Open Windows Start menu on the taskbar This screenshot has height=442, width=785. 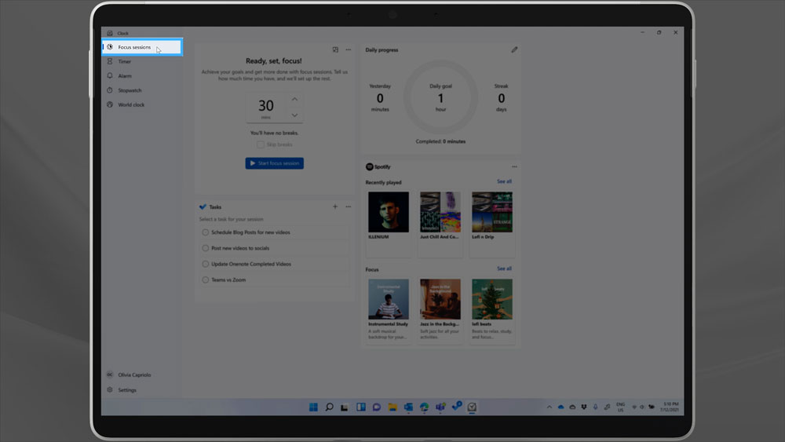click(x=314, y=407)
